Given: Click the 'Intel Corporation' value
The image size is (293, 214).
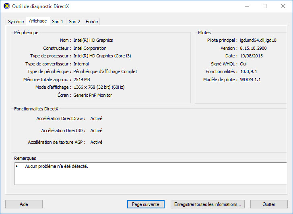Looking at the screenshot, I should (90, 48).
